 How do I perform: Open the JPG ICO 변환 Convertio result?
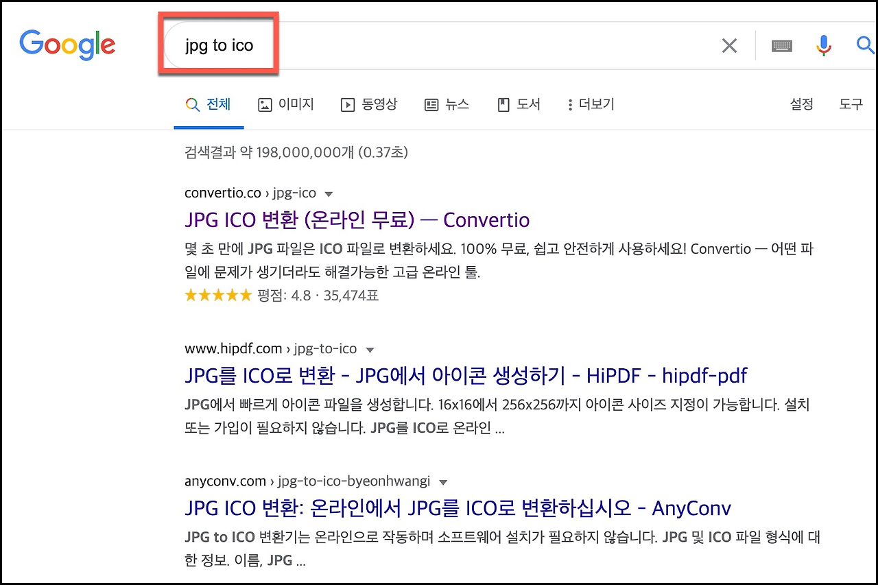(357, 220)
